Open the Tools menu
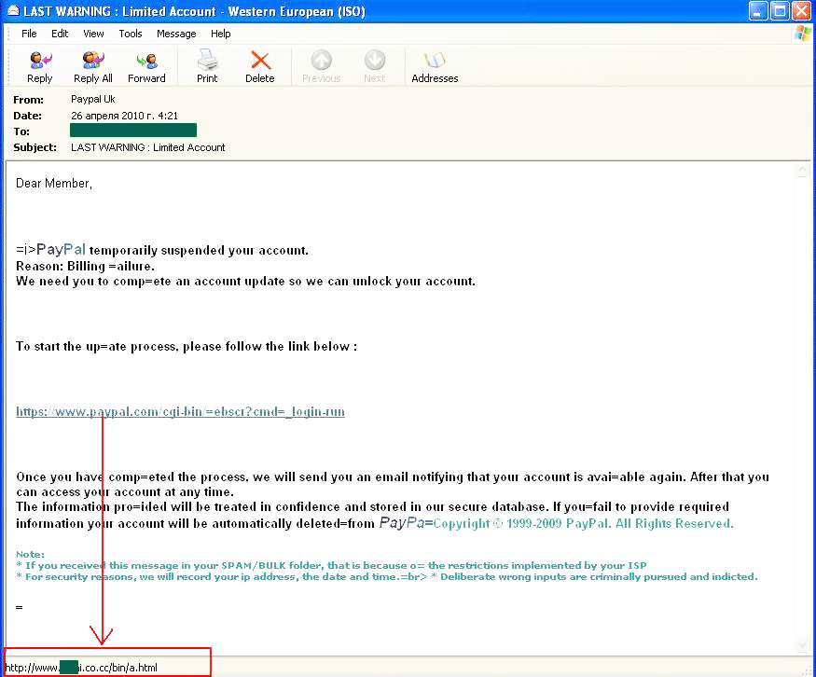The width and height of the screenshot is (816, 677). tap(131, 34)
